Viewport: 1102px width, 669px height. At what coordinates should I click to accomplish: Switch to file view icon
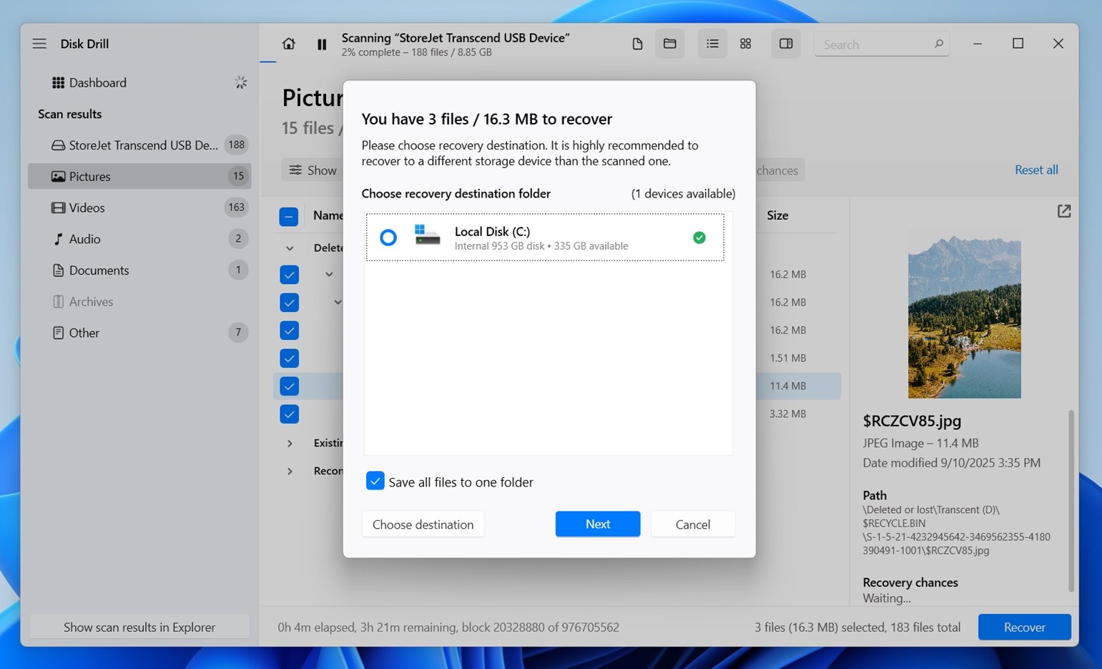(637, 44)
